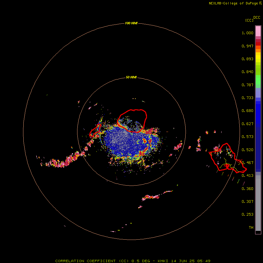Click the red outlined region just north of the radar center
263x263 pixels.
[132, 121]
